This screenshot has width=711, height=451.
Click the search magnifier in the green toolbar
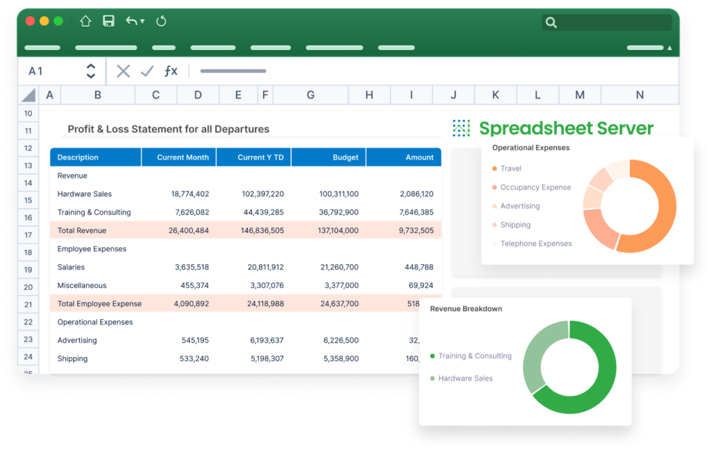pyautogui.click(x=551, y=22)
